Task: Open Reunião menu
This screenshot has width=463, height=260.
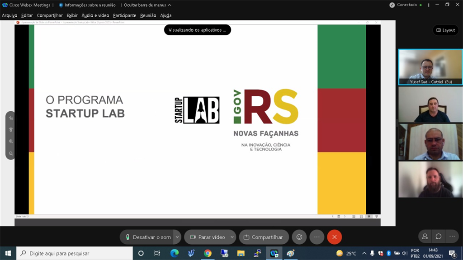Action: coord(148,15)
